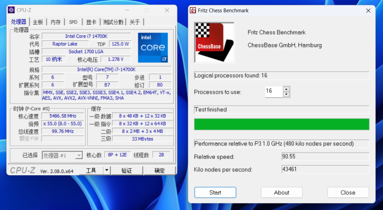The width and height of the screenshot is (383, 210).
Task: Click the Relative speed value 90.55
Action: 325,156
